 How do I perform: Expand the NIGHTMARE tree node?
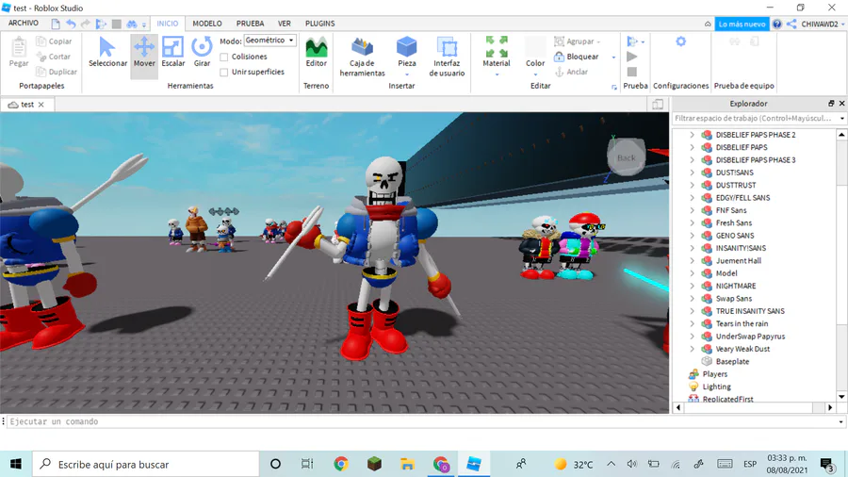pos(692,286)
